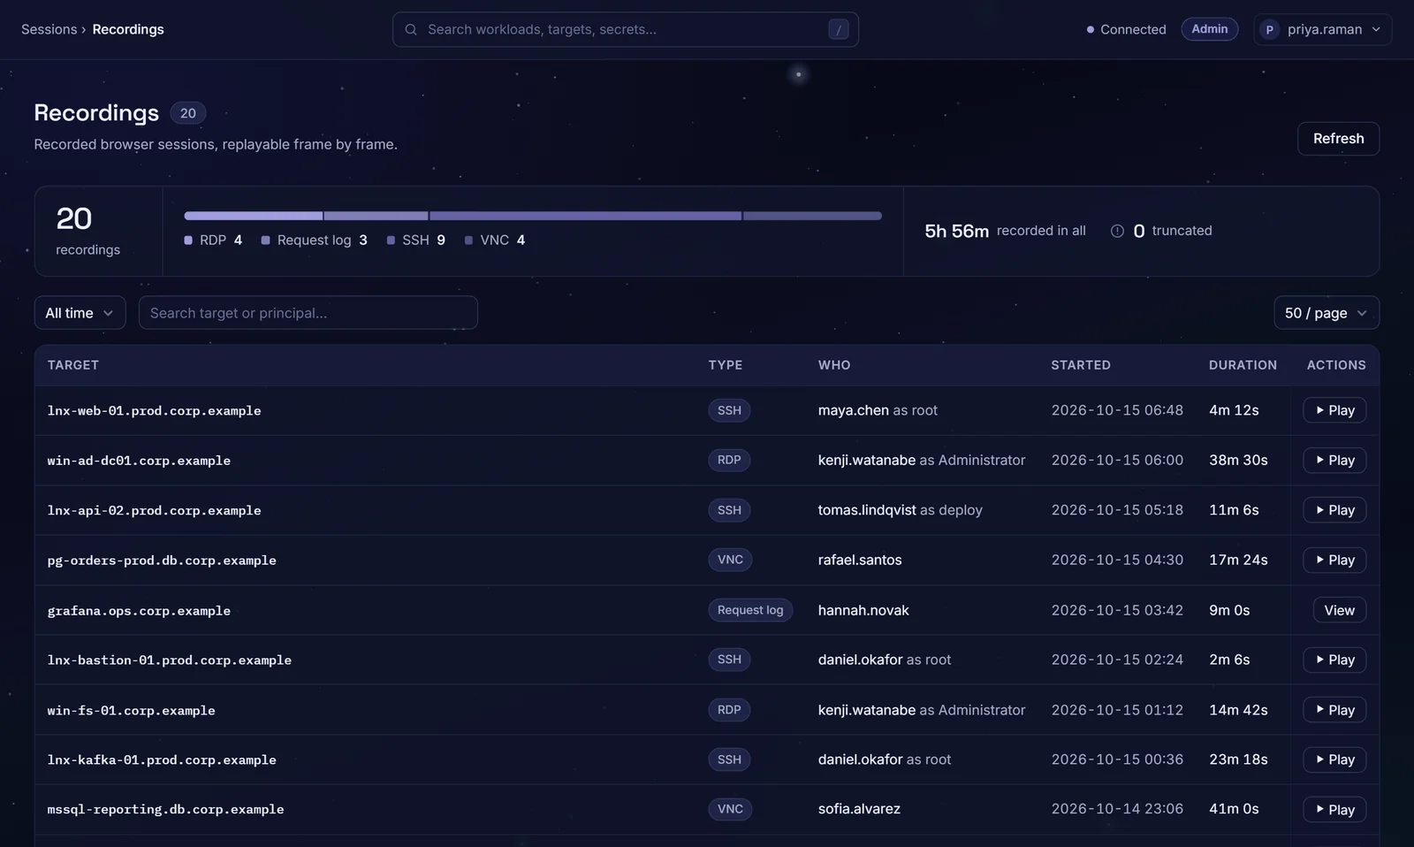Play the lnx-kafka-01.prod.corp.example recording
This screenshot has height=847, width=1414.
click(1334, 760)
